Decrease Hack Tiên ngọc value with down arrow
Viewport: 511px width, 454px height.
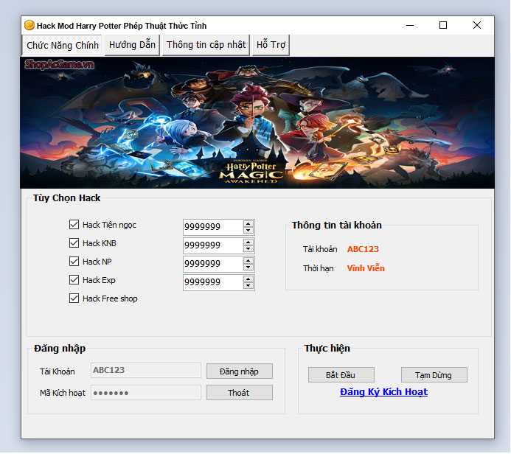[x=248, y=230]
